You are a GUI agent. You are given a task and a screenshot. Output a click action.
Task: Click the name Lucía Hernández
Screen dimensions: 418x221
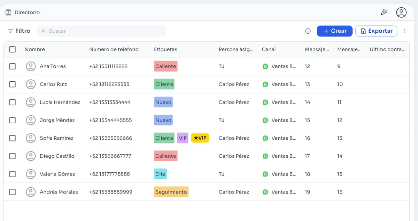point(60,102)
